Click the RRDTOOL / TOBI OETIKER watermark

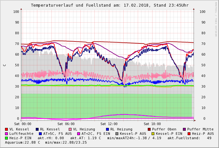point(216,19)
